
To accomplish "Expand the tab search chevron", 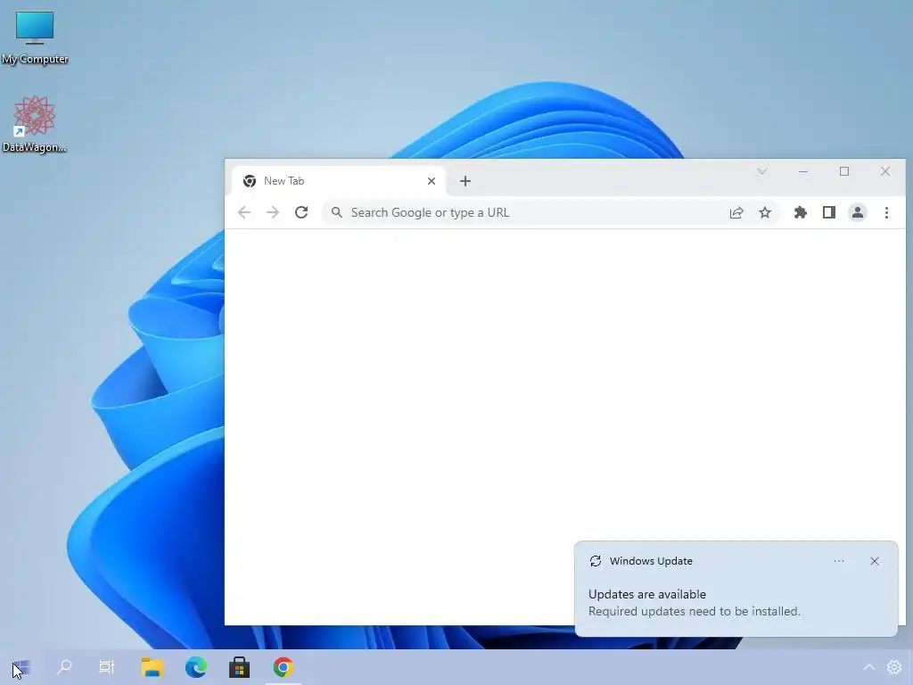I will [x=762, y=171].
